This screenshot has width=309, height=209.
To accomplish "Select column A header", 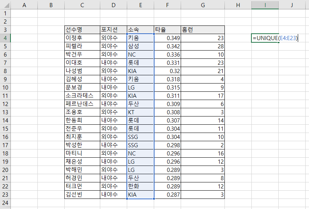I will (24, 5).
